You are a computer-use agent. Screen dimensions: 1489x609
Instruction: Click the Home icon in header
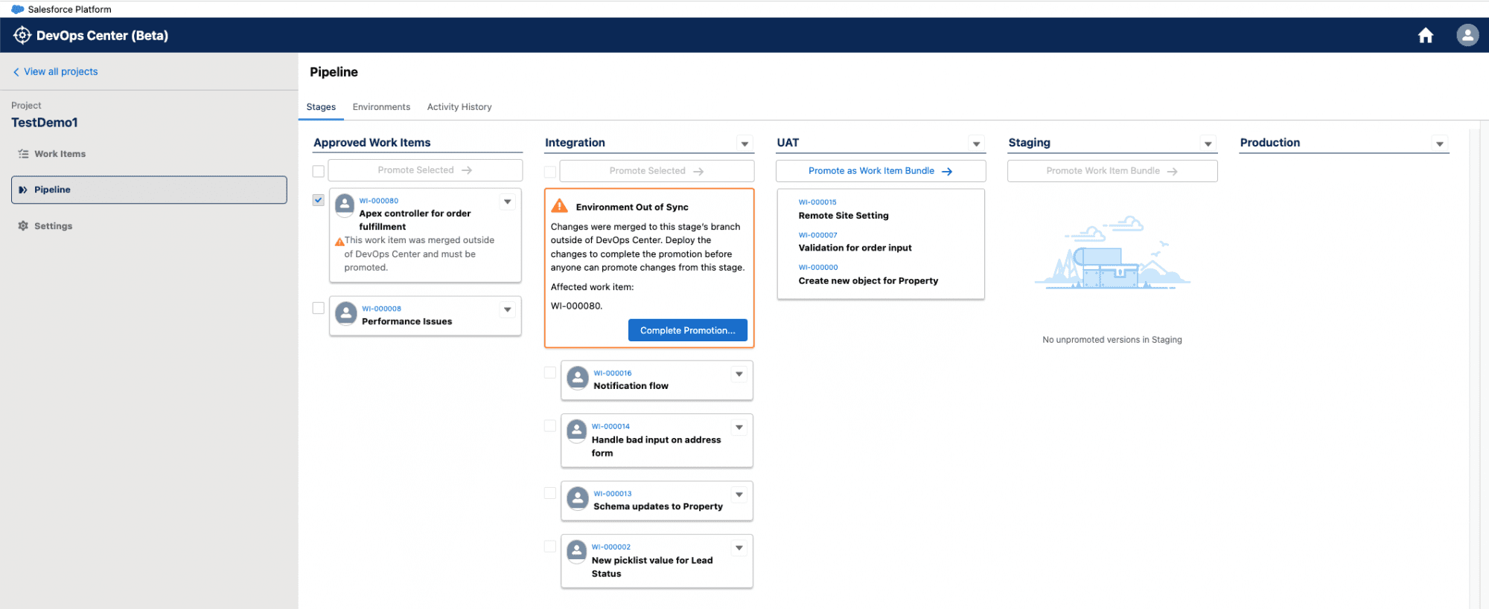pyautogui.click(x=1425, y=36)
